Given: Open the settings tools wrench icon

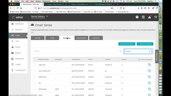Looking at the screenshot, I should (156, 17).
